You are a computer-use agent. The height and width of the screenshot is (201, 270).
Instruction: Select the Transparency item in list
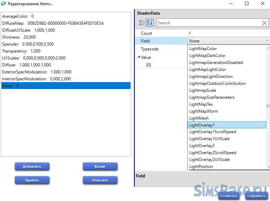(21, 51)
